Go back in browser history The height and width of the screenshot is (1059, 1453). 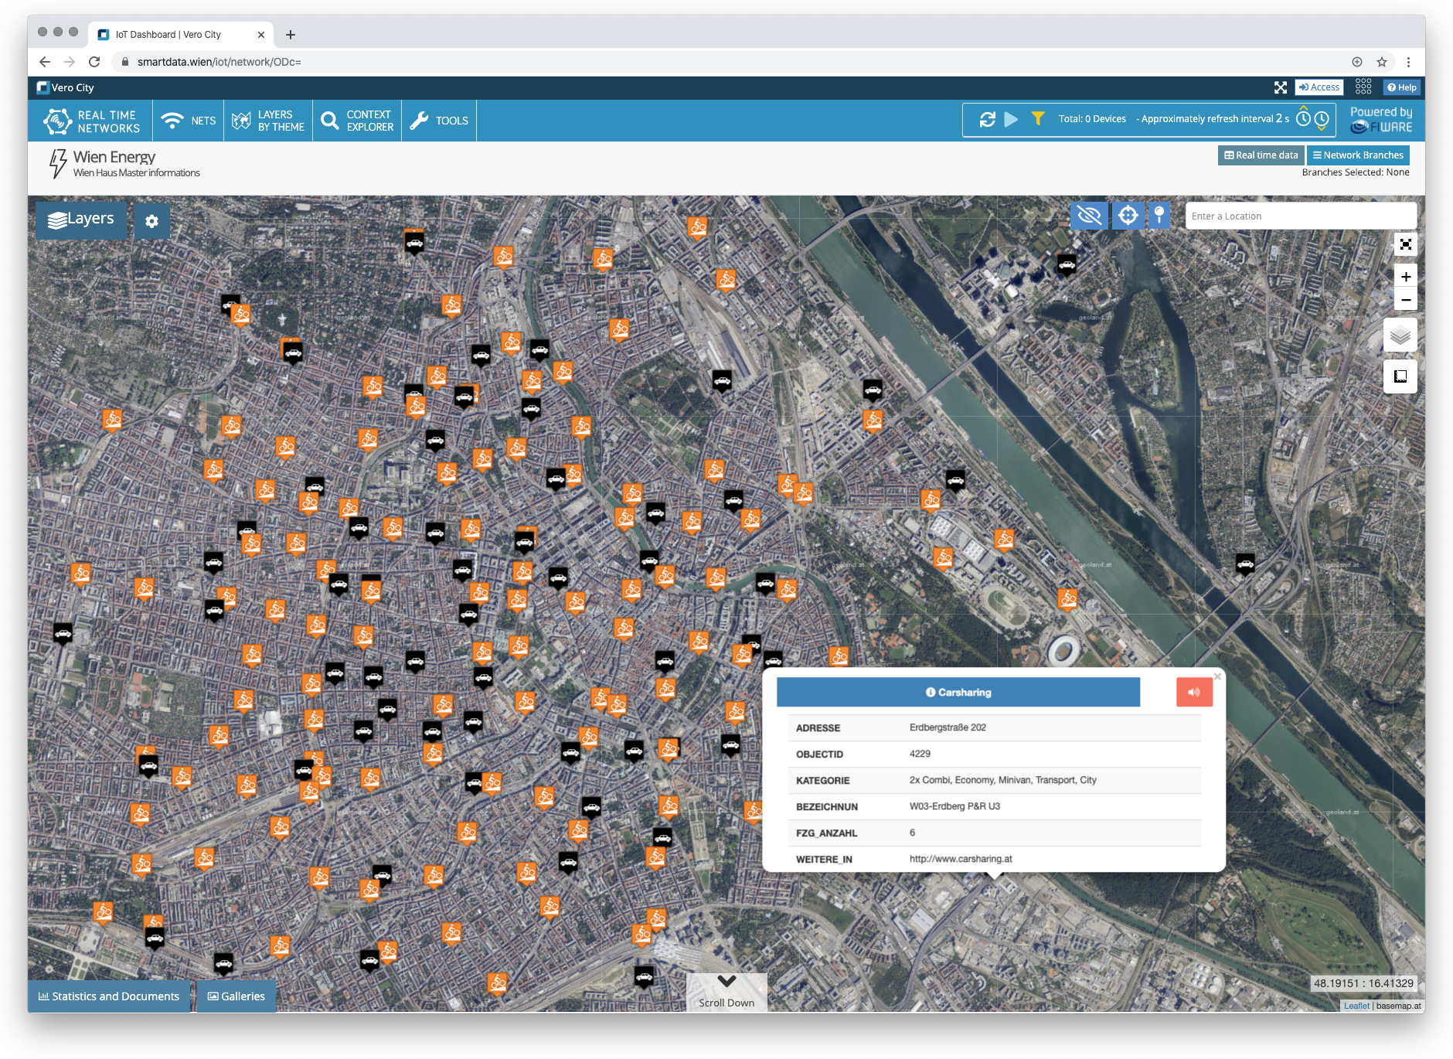point(45,62)
